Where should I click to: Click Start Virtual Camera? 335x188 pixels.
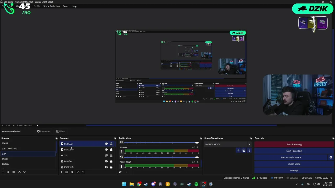(x=291, y=157)
